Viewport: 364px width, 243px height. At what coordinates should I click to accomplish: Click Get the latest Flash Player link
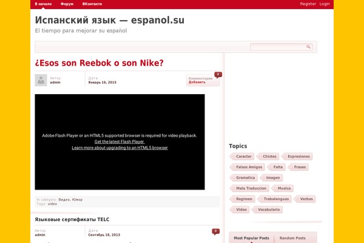tap(120, 142)
